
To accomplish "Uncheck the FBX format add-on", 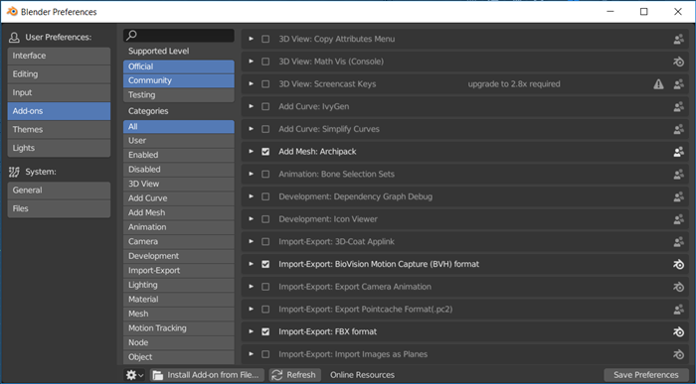I will pos(265,331).
